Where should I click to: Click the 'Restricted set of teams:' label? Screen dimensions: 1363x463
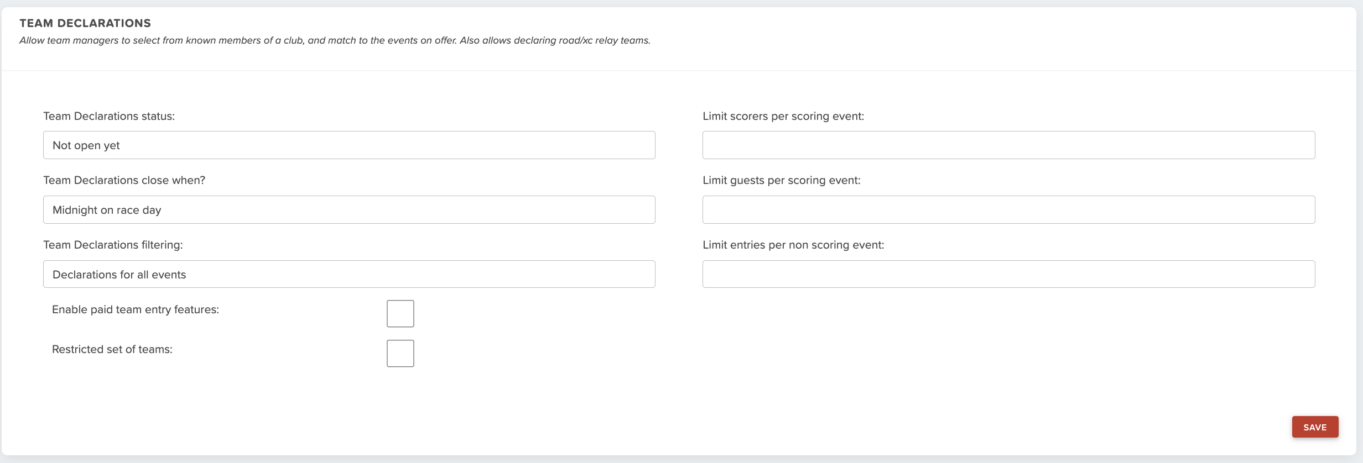point(112,349)
